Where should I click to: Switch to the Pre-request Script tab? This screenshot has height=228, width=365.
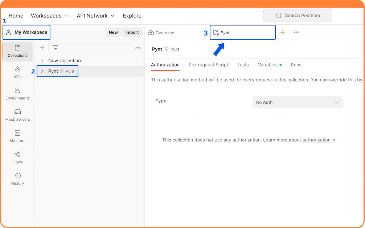coord(208,65)
